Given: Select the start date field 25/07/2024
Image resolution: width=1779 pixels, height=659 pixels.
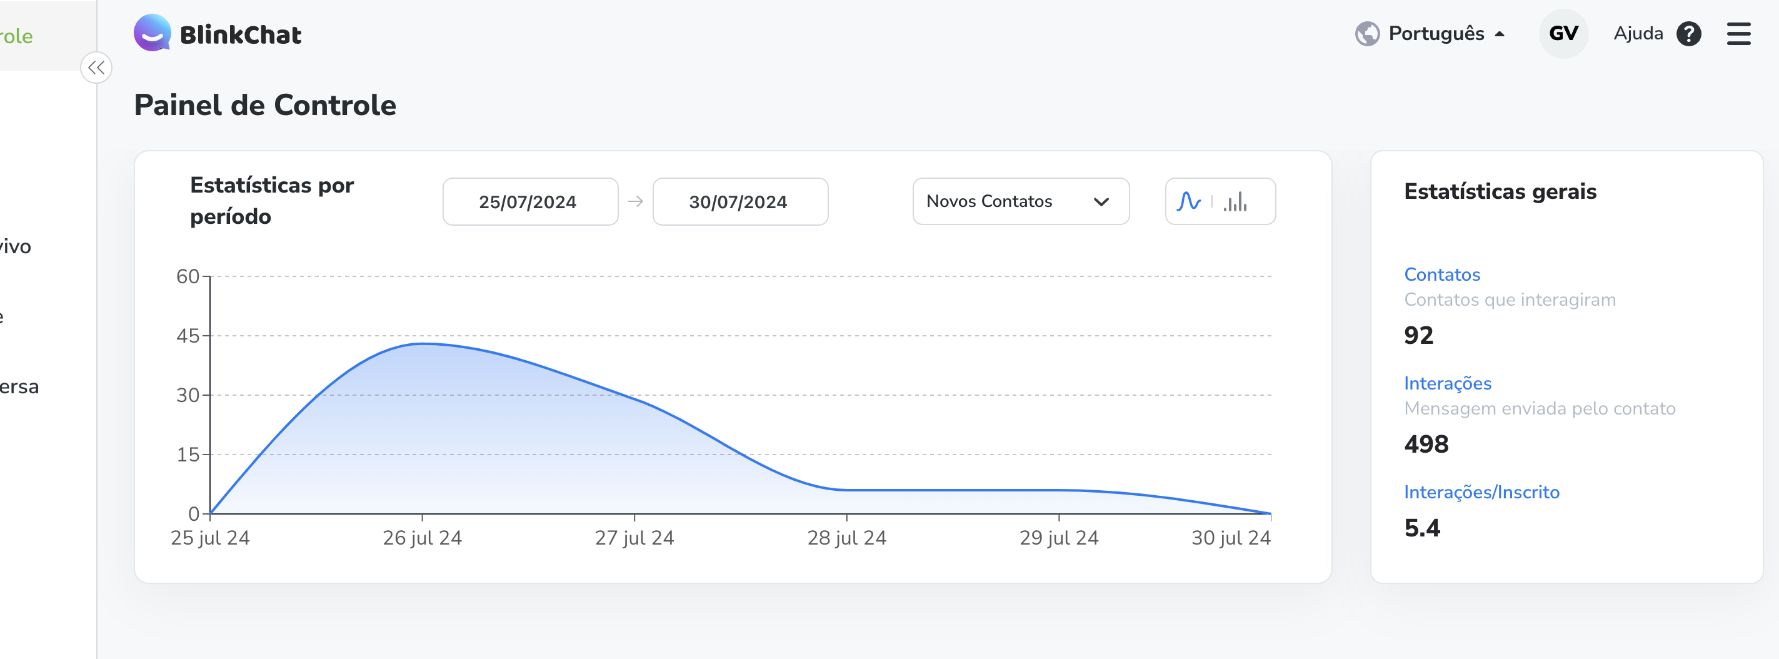Looking at the screenshot, I should tap(529, 202).
